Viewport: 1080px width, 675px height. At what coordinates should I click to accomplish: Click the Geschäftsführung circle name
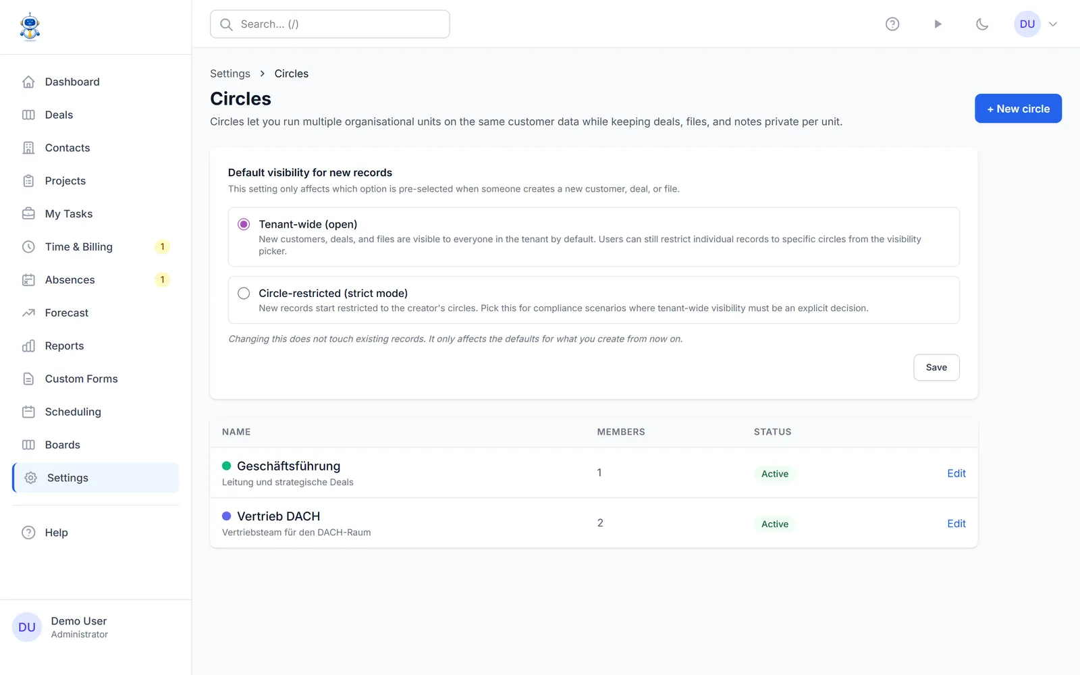289,466
